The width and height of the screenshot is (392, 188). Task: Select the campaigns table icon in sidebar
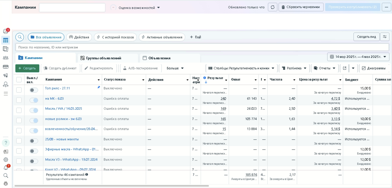coord(6,40)
